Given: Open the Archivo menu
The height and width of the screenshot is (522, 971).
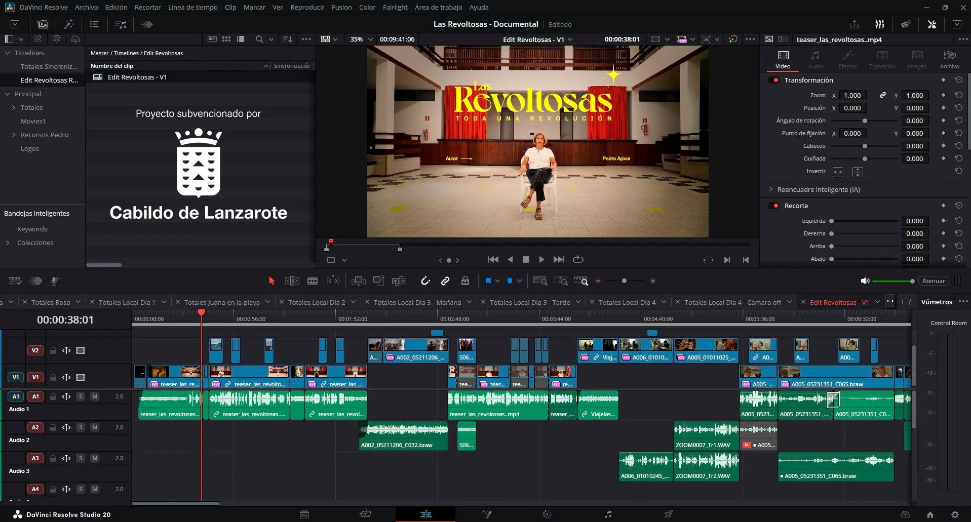Looking at the screenshot, I should (x=87, y=7).
